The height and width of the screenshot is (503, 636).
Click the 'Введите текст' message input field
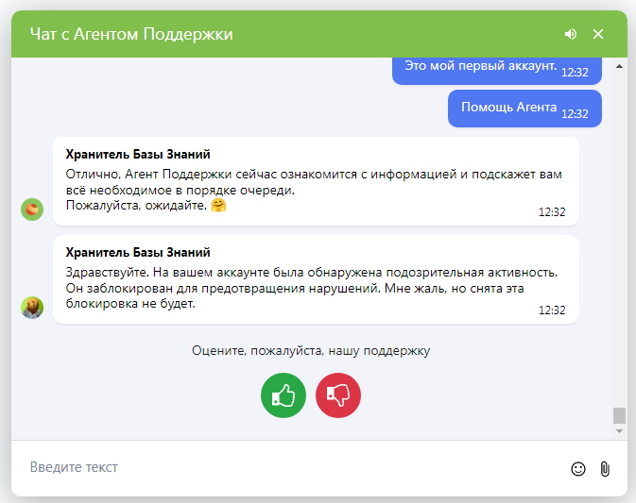[292, 467]
